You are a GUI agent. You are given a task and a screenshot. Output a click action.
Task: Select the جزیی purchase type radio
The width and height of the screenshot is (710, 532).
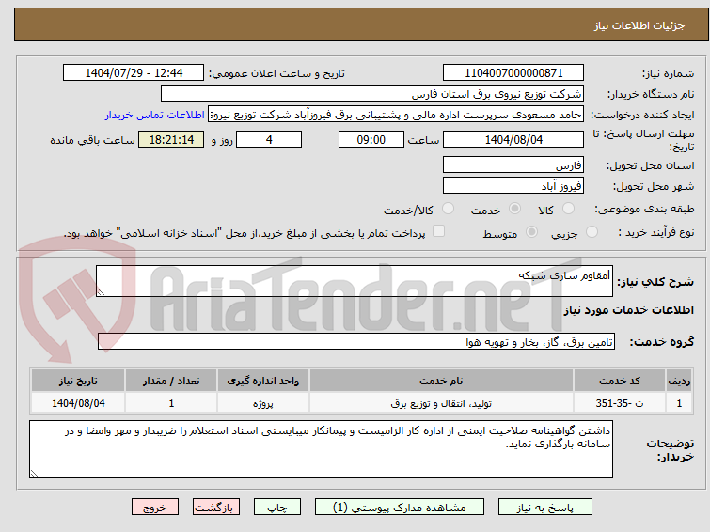click(592, 232)
